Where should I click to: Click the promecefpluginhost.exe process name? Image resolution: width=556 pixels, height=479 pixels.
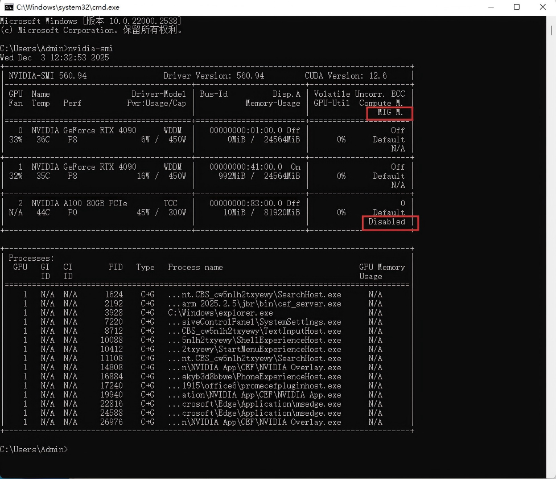pyautogui.click(x=254, y=386)
